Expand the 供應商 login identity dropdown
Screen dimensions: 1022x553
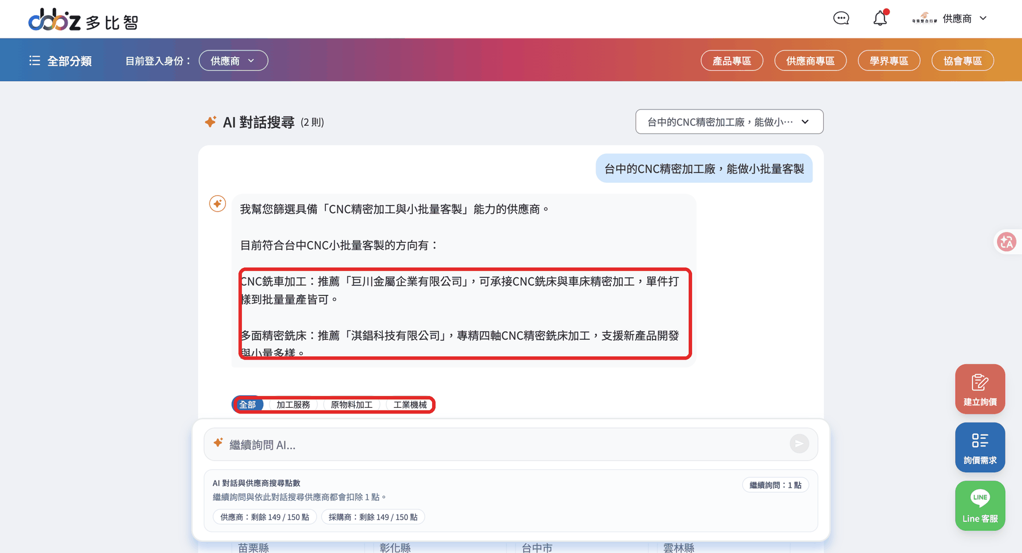pyautogui.click(x=233, y=61)
